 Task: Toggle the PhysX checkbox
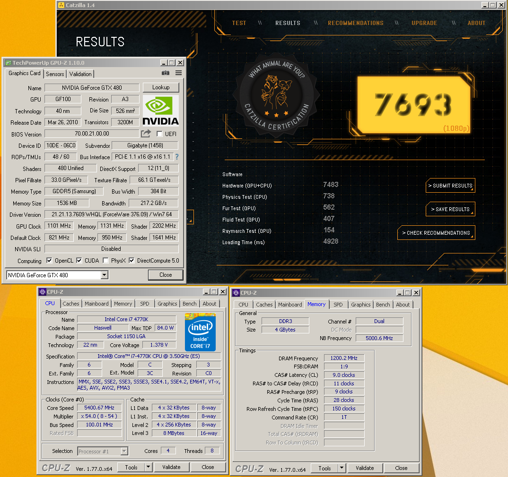pyautogui.click(x=105, y=260)
